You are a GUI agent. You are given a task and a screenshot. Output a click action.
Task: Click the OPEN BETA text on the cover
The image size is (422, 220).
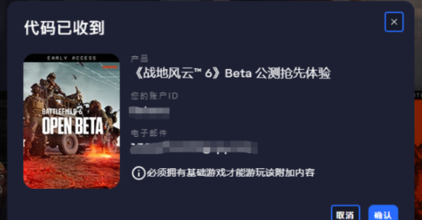(x=72, y=126)
